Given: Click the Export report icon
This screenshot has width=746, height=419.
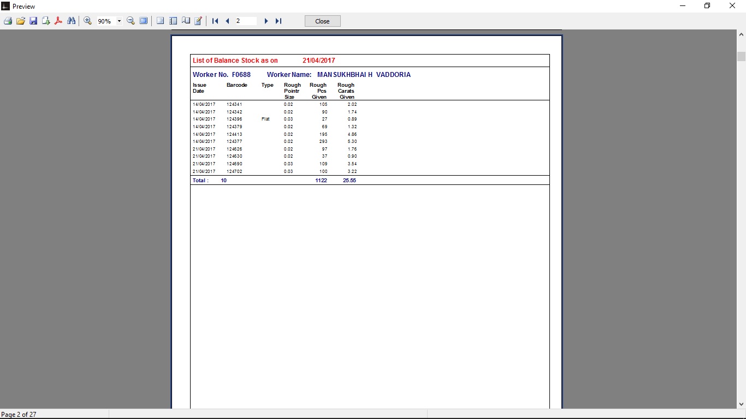Looking at the screenshot, I should point(46,21).
